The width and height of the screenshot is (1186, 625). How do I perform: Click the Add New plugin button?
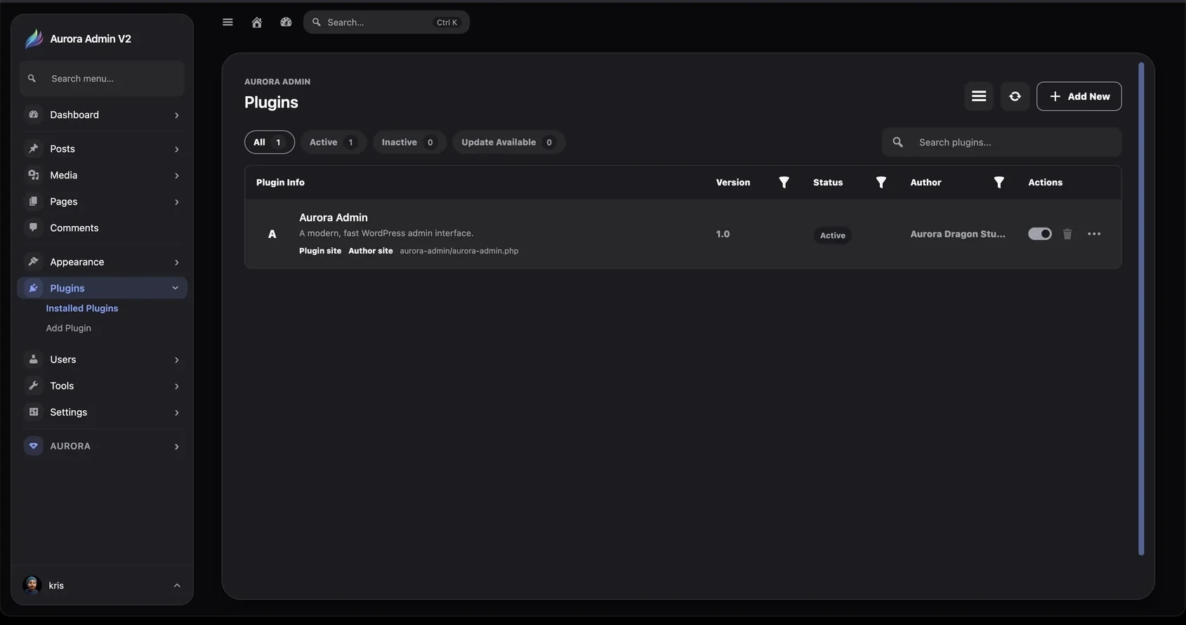[1079, 96]
